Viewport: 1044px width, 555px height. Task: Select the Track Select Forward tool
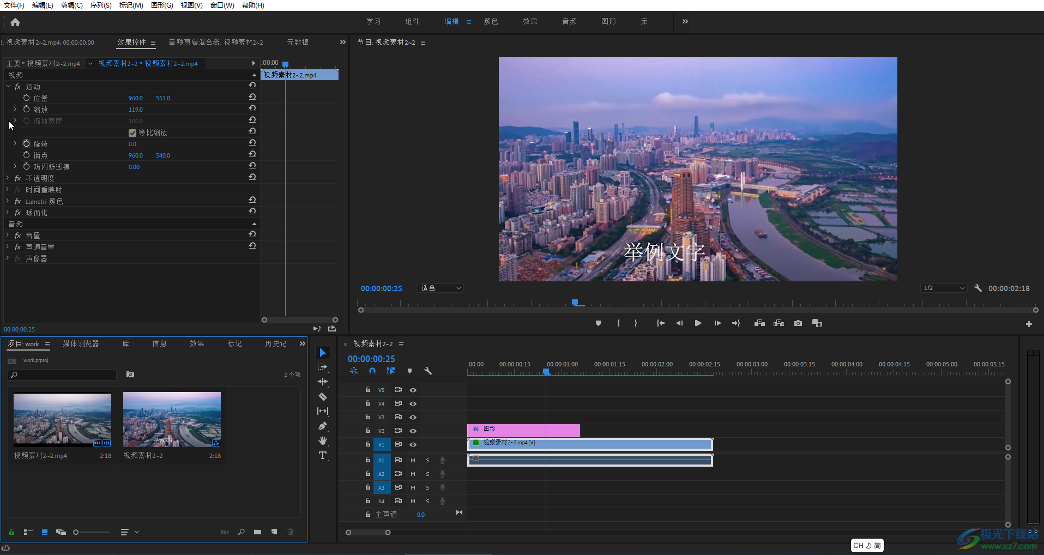point(323,367)
